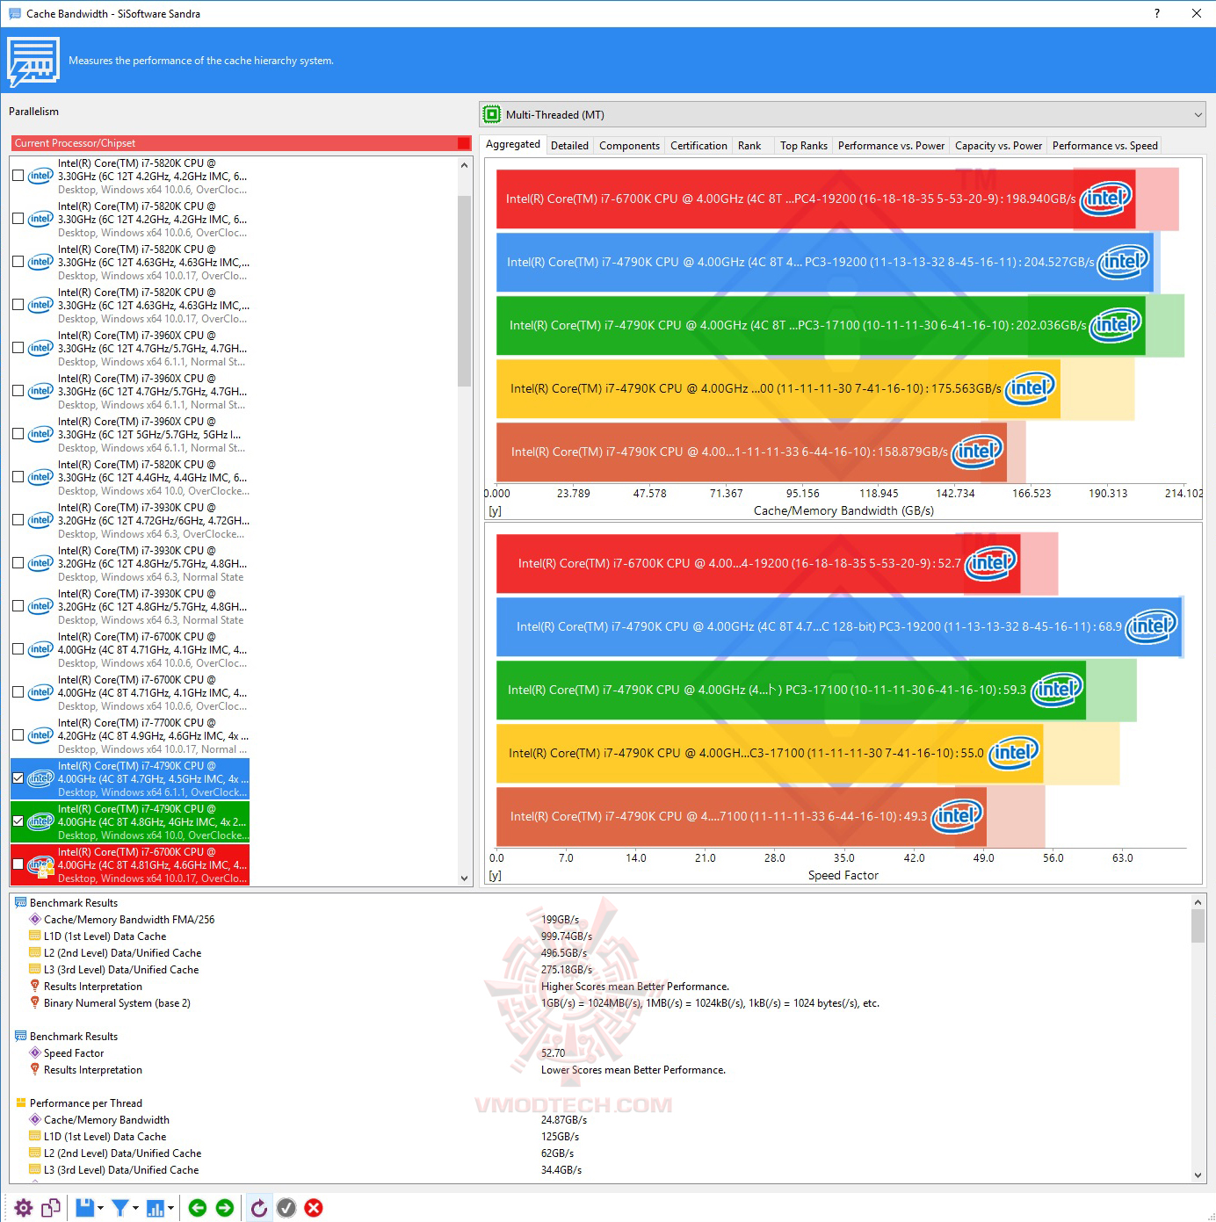1216x1222 pixels.
Task: Click the Intel logo on the 175.563GB/s bar
Action: [x=1030, y=388]
